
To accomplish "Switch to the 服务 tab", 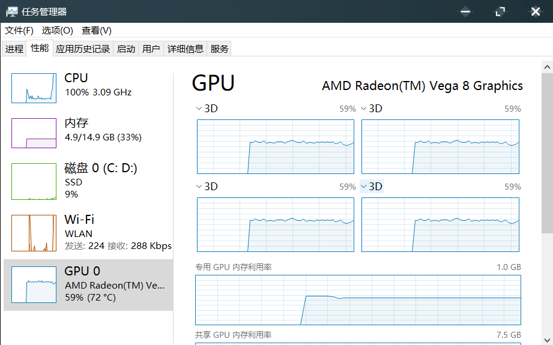I will point(219,49).
